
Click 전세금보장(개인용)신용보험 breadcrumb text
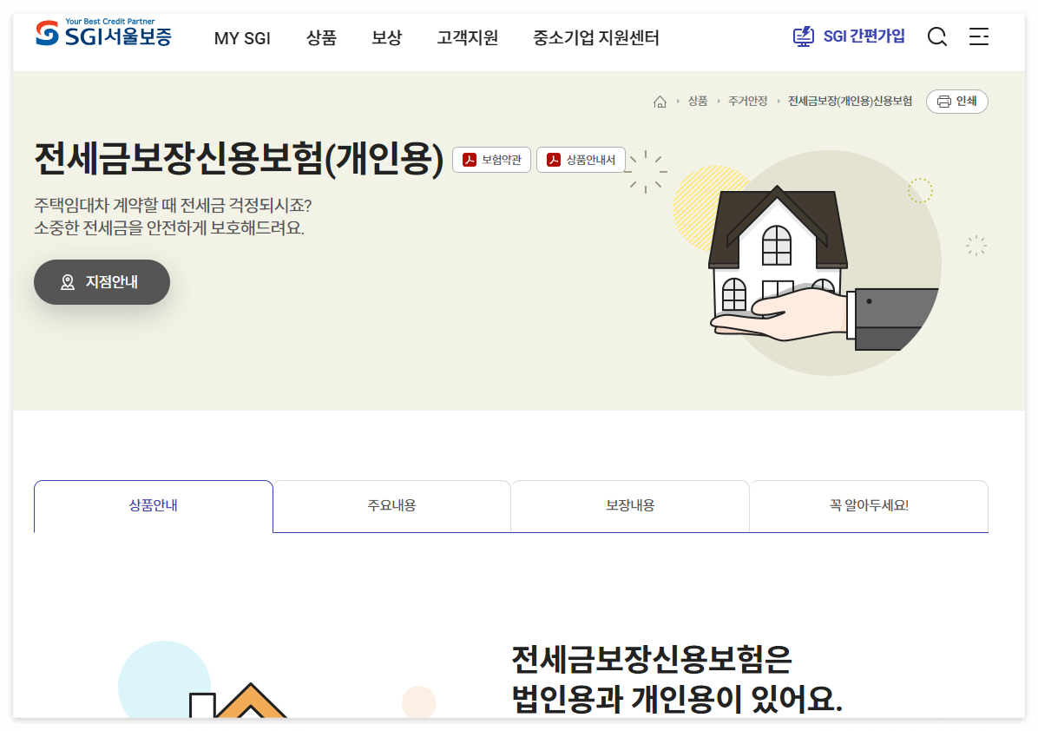(850, 102)
